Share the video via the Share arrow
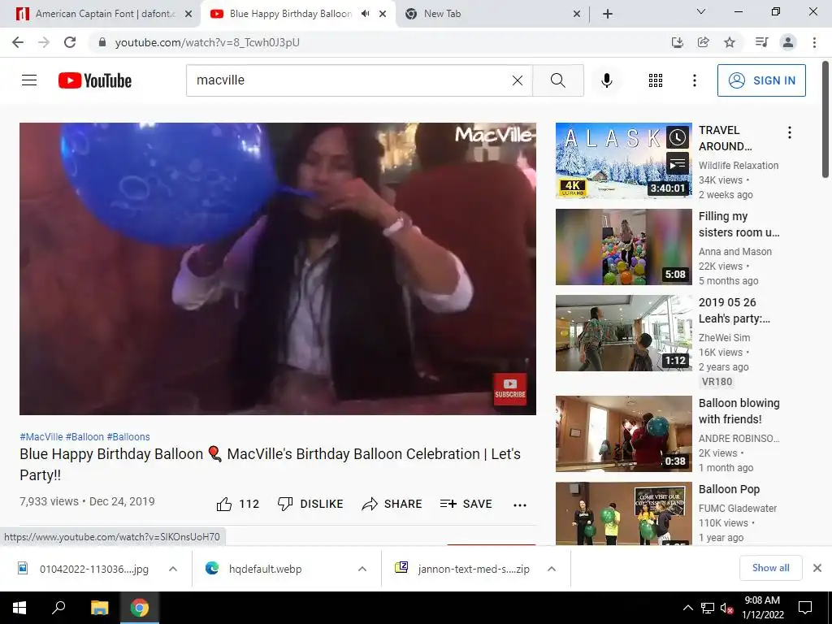 pos(392,504)
